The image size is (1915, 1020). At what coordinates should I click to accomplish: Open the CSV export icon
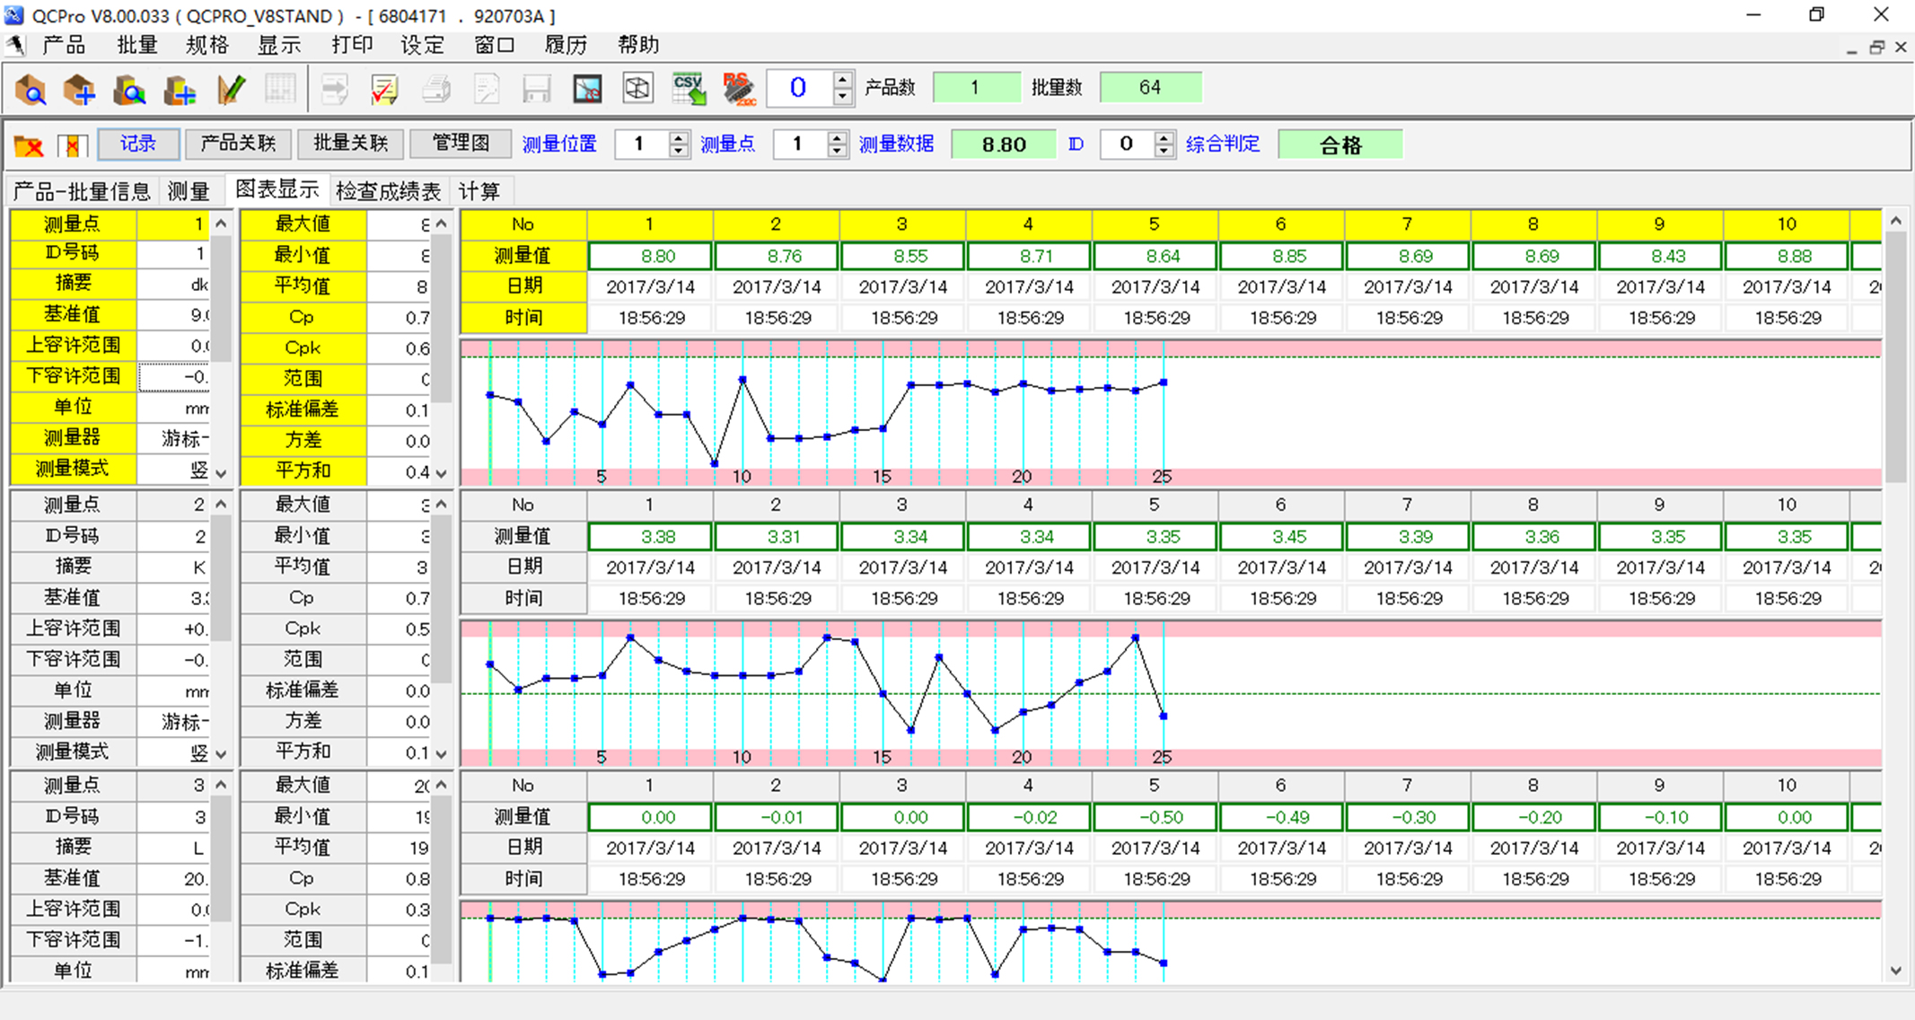point(689,88)
